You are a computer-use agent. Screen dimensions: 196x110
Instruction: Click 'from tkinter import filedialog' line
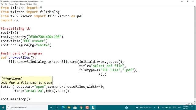(x=30, y=12)
